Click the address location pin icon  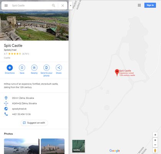pyautogui.click(x=6, y=98)
